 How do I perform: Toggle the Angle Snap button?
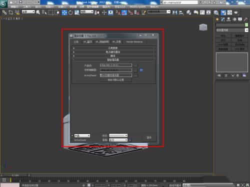pyautogui.click(x=124, y=12)
